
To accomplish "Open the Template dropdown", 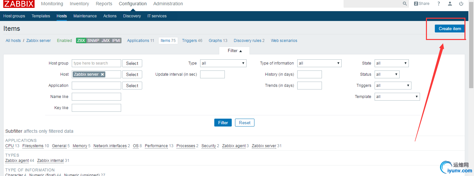I will [397, 97].
